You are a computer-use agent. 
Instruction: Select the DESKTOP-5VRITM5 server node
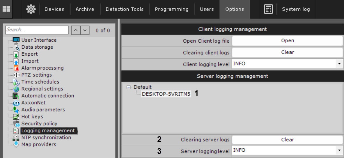(x=166, y=94)
